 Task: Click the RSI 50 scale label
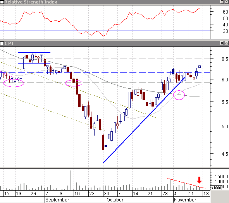tap(226, 19)
